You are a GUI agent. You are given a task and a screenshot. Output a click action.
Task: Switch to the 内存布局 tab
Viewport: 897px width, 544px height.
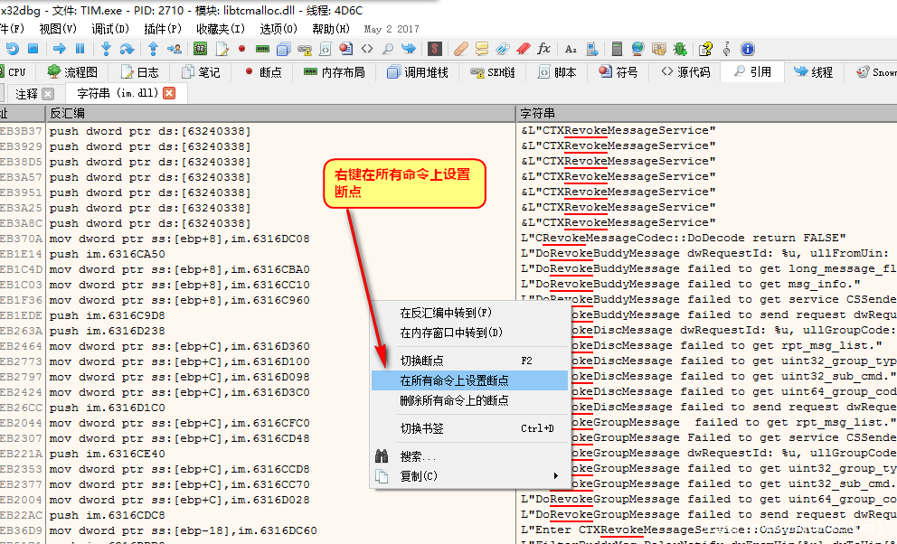(335, 72)
